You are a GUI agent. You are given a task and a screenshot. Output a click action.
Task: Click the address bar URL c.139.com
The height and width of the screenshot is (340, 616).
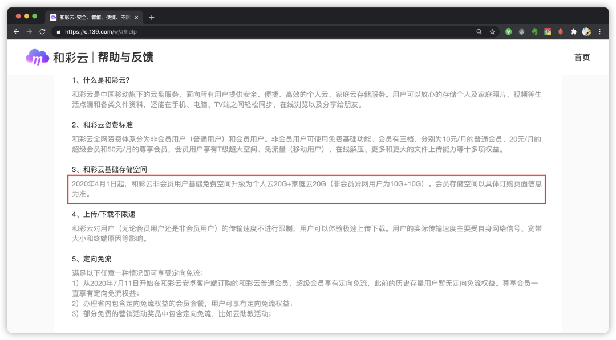(x=100, y=32)
